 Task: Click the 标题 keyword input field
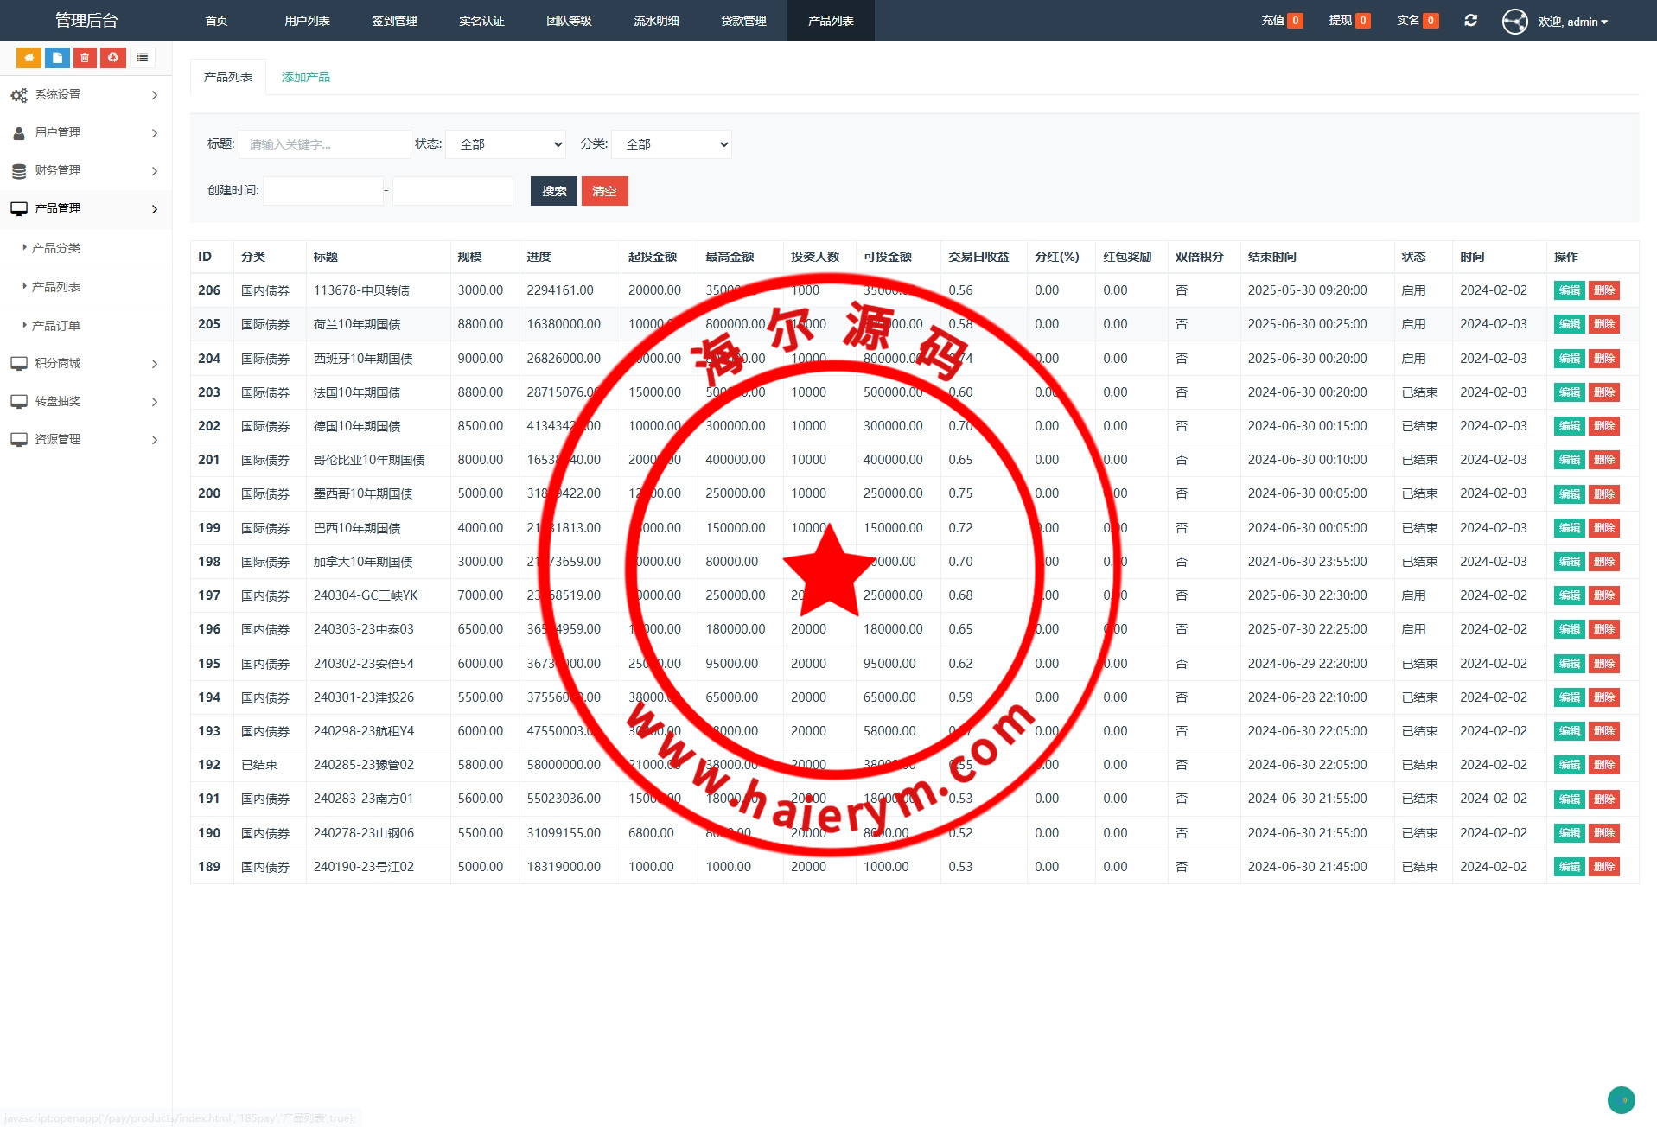click(x=324, y=144)
